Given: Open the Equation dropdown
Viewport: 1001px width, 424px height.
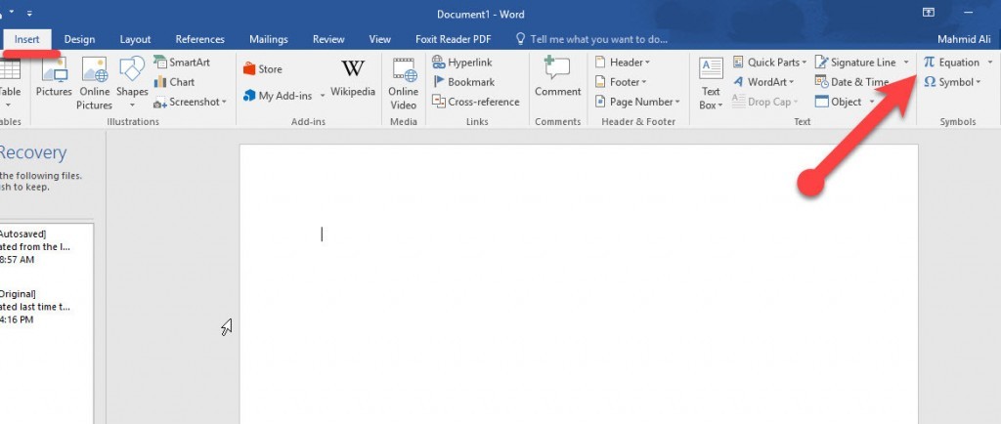Looking at the screenshot, I should point(990,63).
